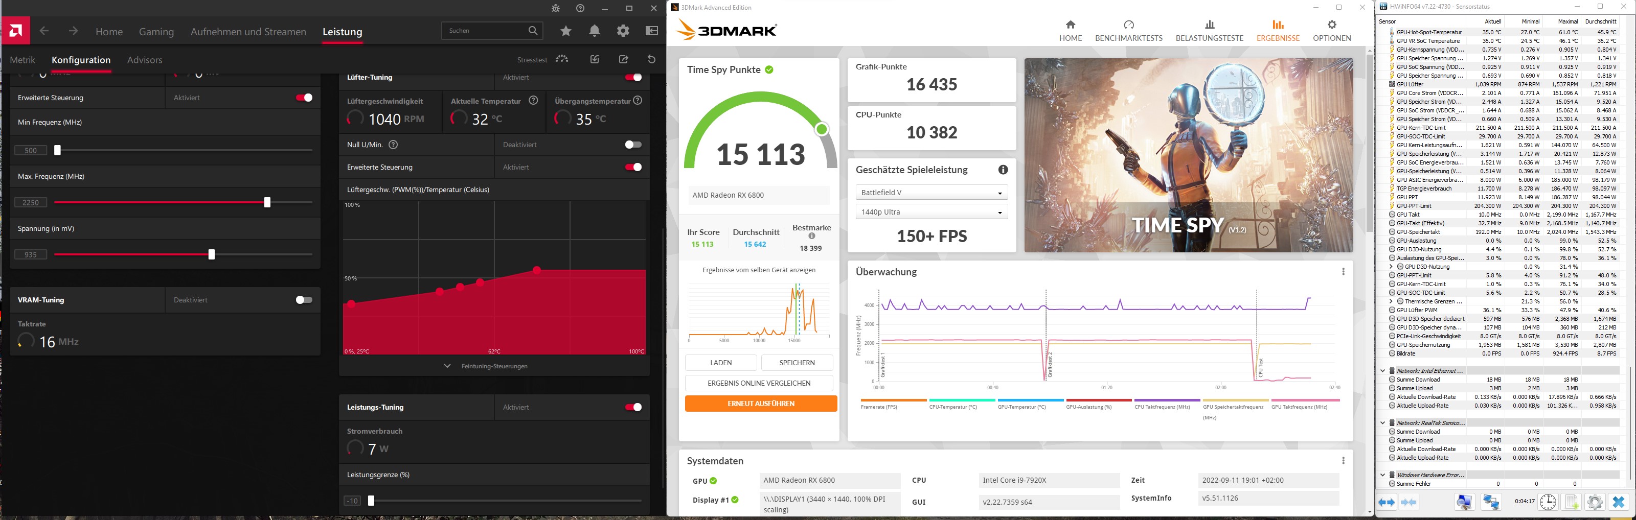
Task: Click the LADEN button in 3DMark
Action: tap(721, 363)
